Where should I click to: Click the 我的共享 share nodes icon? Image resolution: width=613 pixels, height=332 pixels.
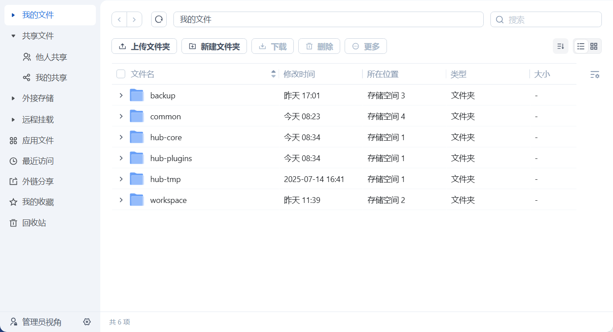(x=27, y=77)
